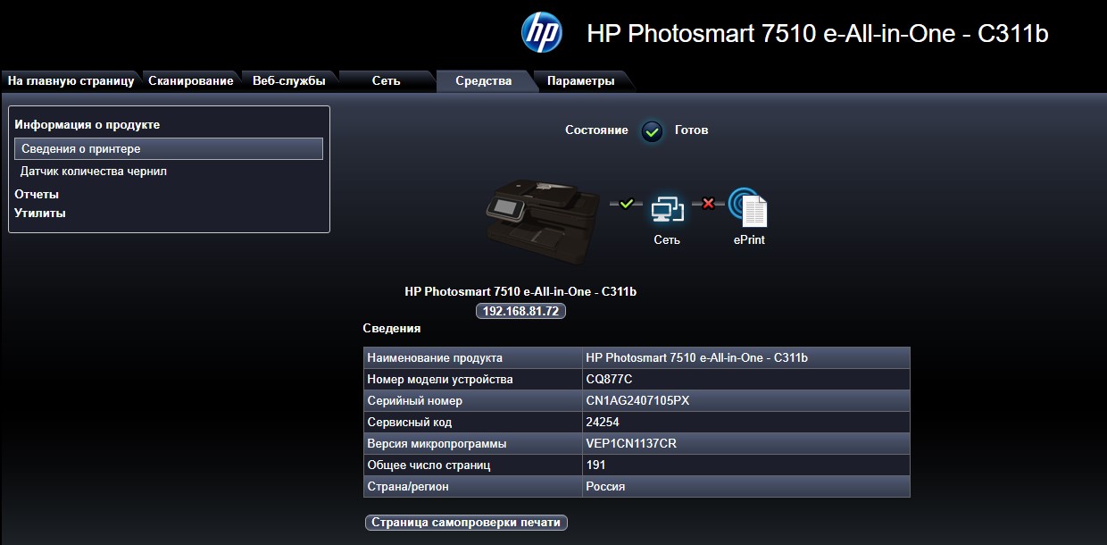
Task: Click the 192.168.81.72 IP address button
Action: pos(520,311)
